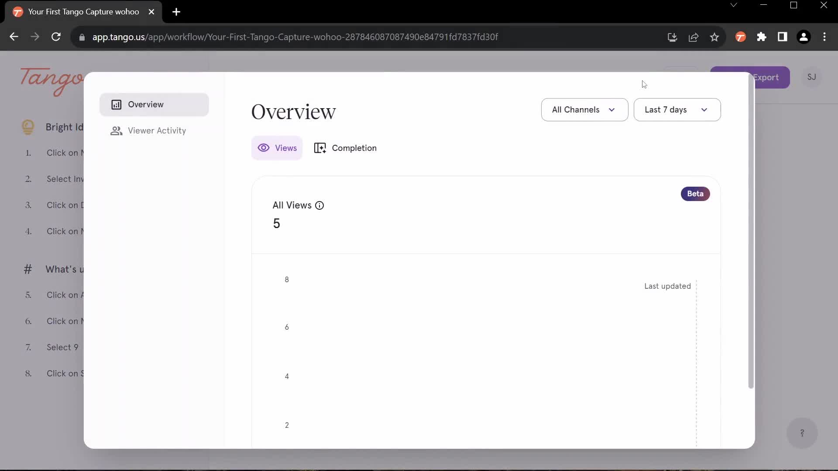838x471 pixels.
Task: Click the modal vertical scrollbar
Action: 751,231
